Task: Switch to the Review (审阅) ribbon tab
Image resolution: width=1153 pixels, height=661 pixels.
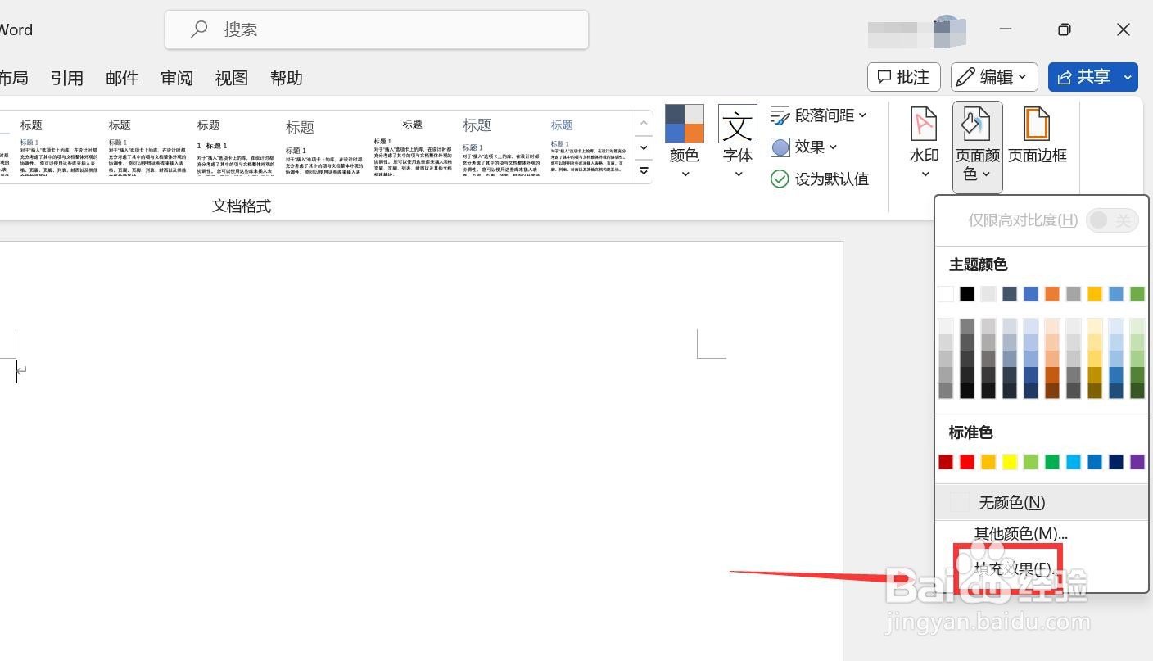Action: point(177,78)
